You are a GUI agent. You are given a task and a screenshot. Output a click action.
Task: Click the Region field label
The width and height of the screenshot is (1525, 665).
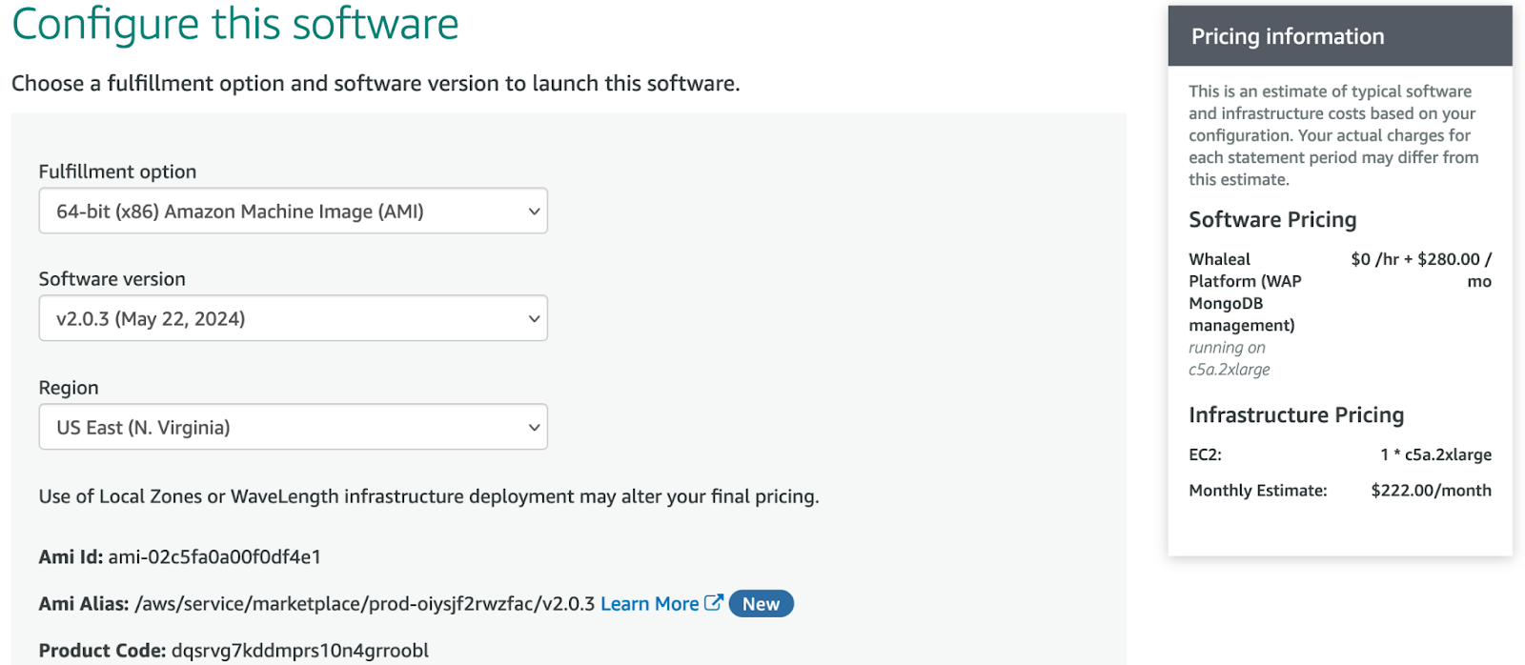coord(69,388)
